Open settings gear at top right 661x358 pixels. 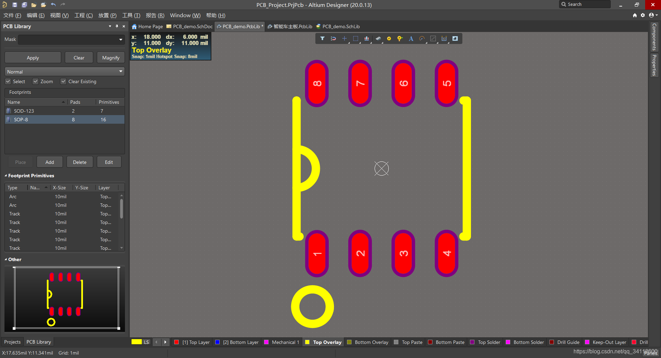click(x=643, y=15)
